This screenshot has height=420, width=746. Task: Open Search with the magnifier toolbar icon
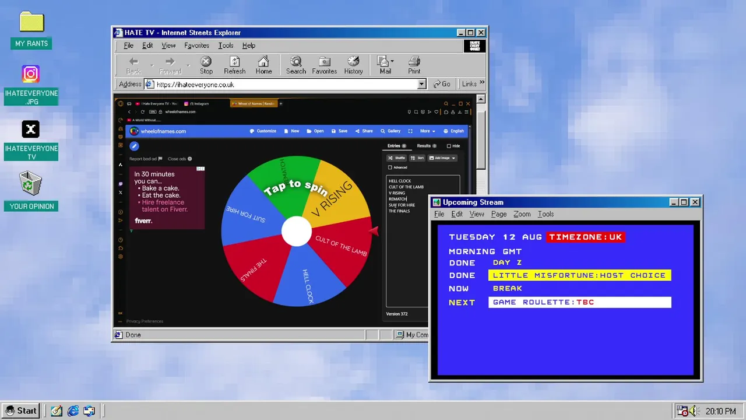coord(295,61)
